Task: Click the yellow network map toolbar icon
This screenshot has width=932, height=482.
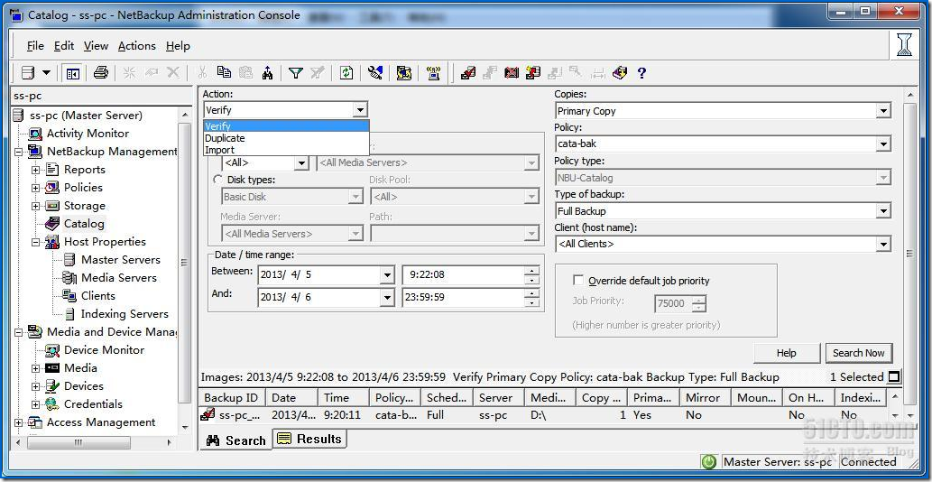Action: (404, 73)
